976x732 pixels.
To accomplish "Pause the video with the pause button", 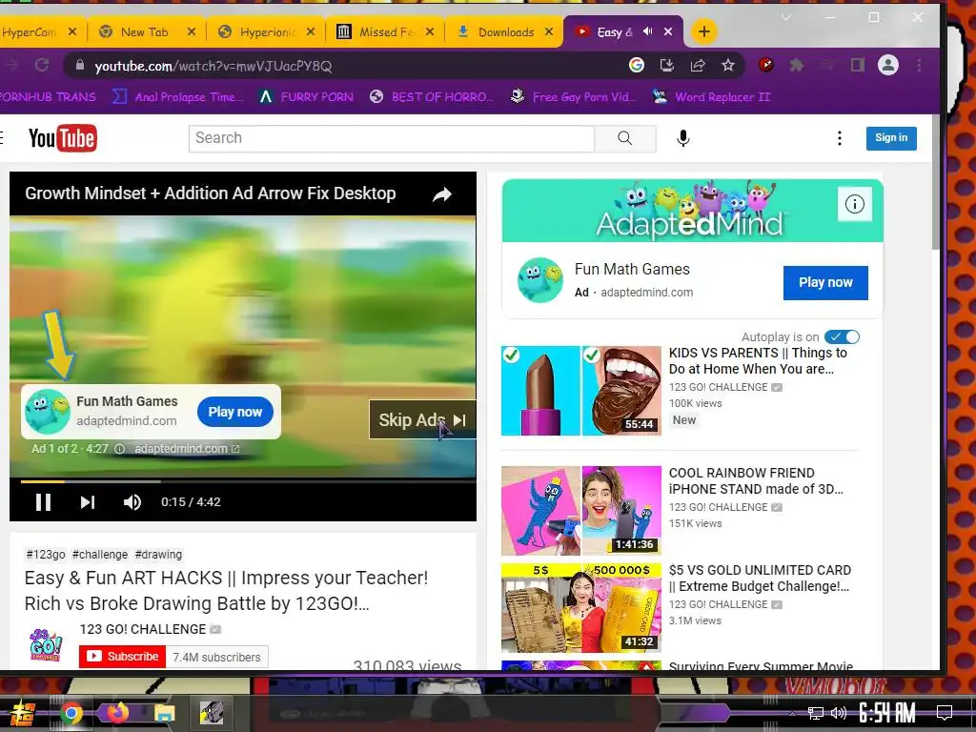I will [x=43, y=502].
